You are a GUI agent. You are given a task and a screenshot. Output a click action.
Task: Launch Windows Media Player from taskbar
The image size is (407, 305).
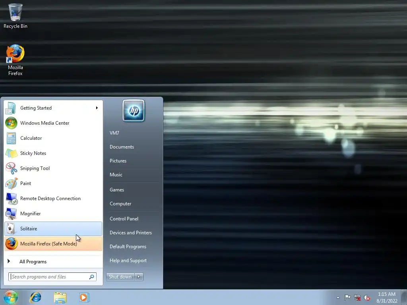tap(84, 297)
